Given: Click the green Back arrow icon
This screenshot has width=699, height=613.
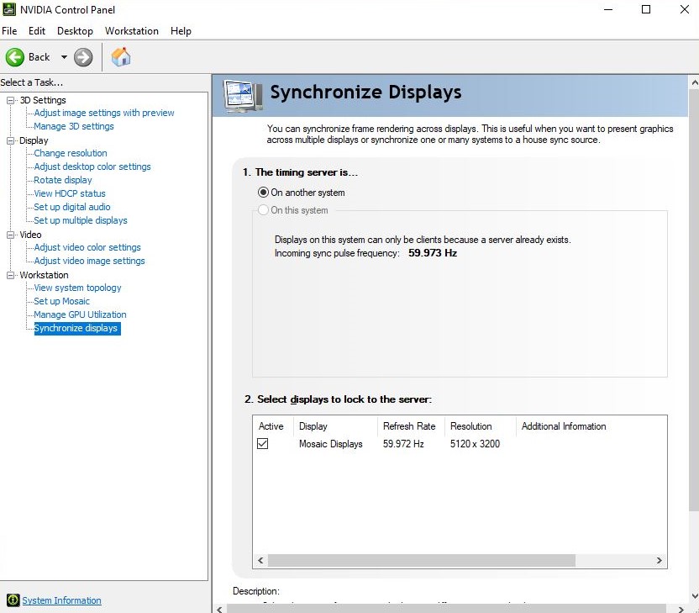Looking at the screenshot, I should (15, 57).
